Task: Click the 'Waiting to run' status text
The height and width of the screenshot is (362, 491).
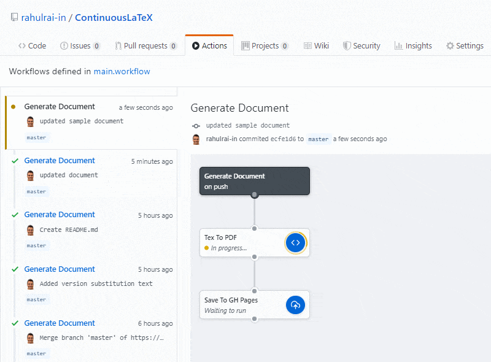Action: coord(225,310)
